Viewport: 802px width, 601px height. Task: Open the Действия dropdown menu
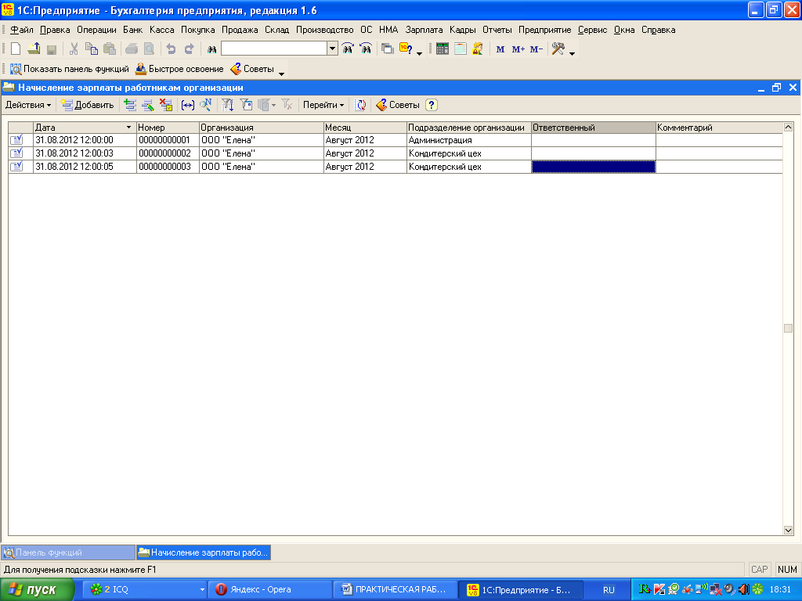coord(28,106)
